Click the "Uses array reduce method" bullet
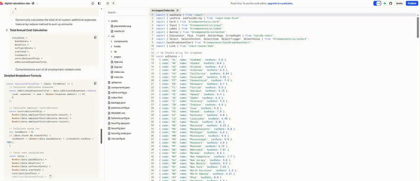This screenshot has height=181, width=420. click(x=44, y=24)
